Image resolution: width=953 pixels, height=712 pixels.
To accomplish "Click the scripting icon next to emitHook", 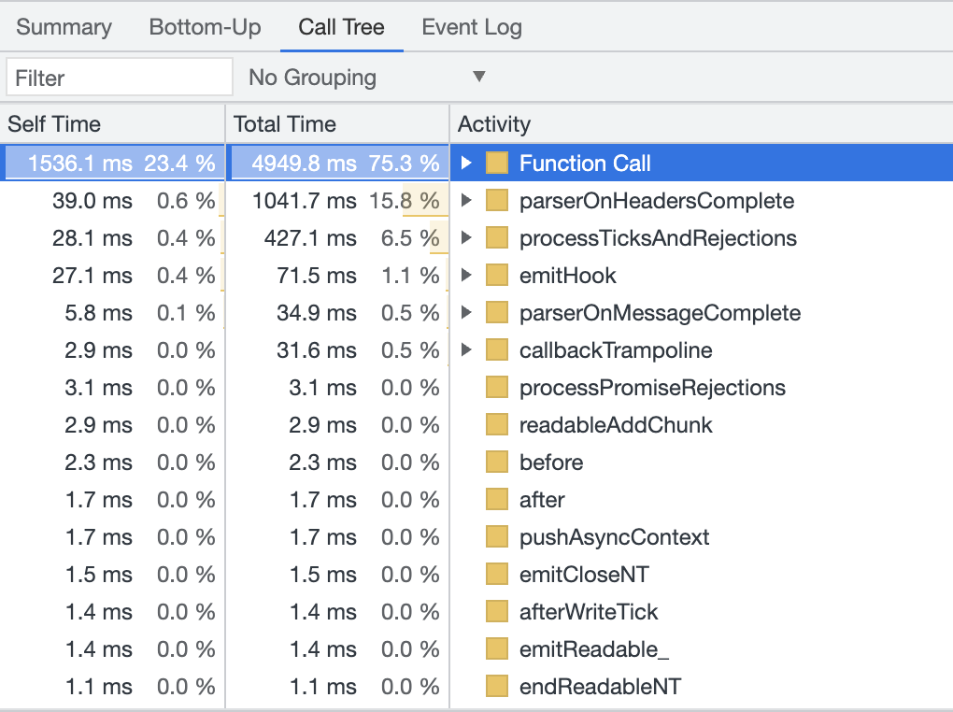I will (497, 276).
